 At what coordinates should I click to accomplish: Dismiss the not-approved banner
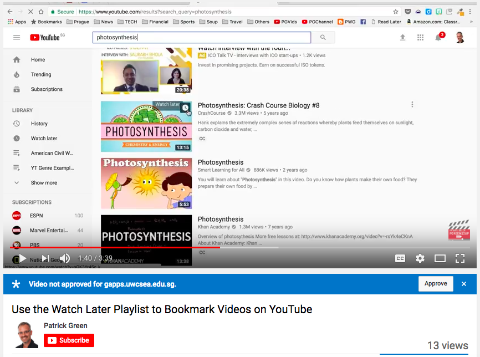[x=464, y=284]
